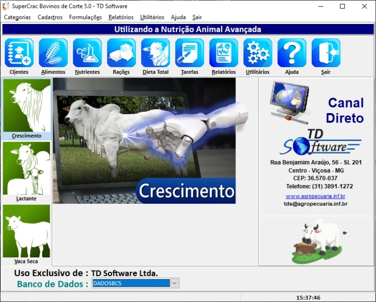Open the Ajuda question mark icon
Screen dimensions: 376x302
(x=292, y=53)
